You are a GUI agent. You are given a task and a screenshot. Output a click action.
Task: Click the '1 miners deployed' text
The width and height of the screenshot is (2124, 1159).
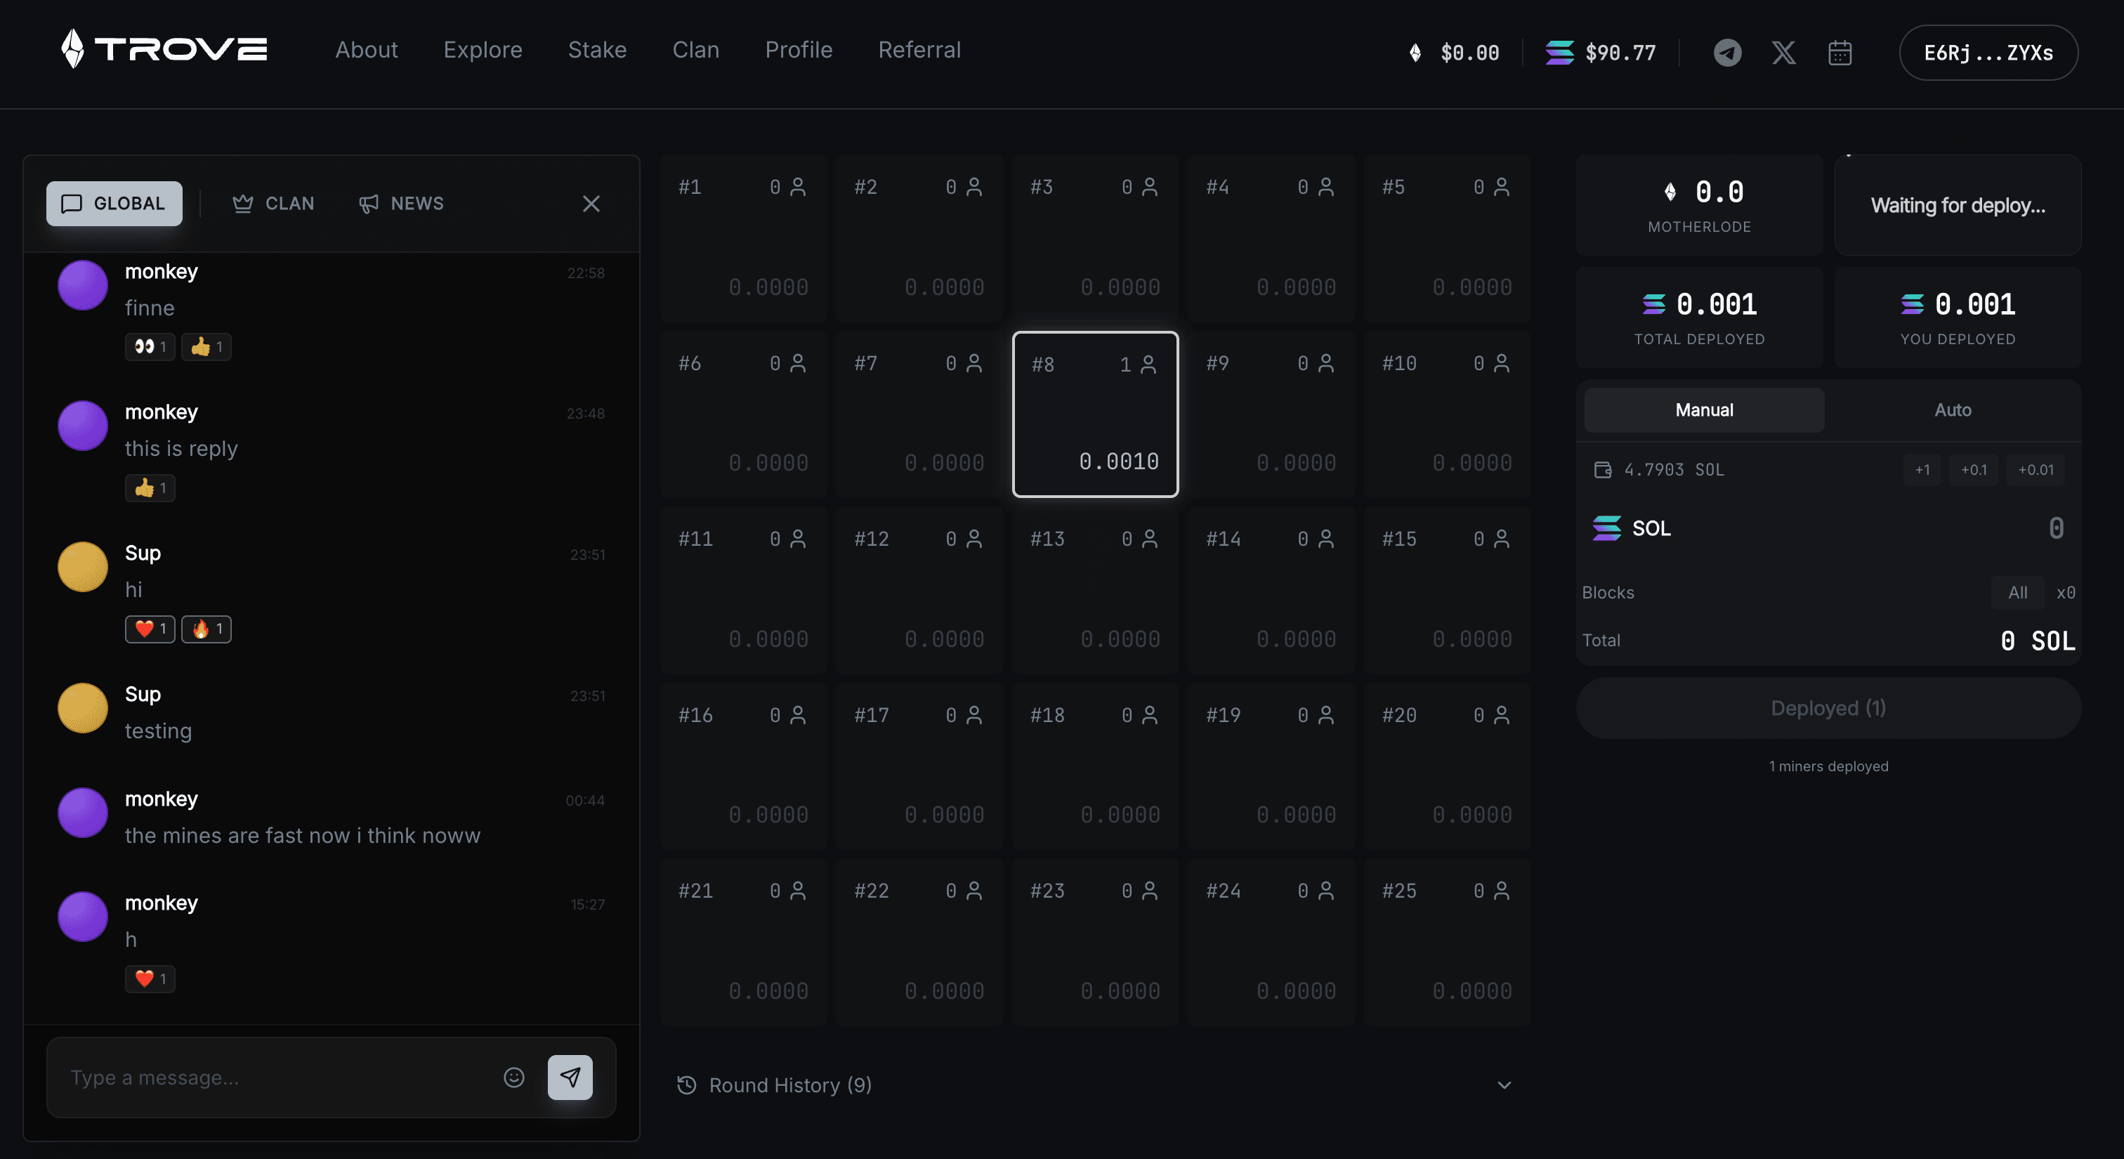coord(1828,766)
